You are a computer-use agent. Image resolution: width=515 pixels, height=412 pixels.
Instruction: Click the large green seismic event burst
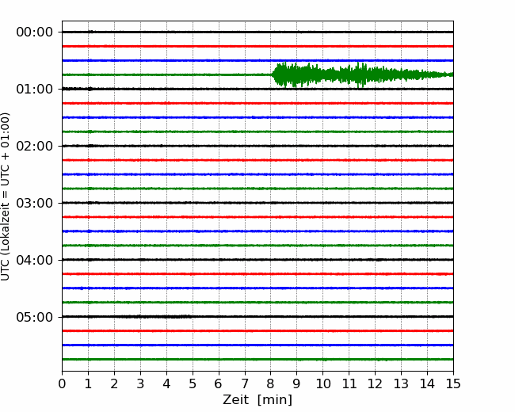coord(363,75)
